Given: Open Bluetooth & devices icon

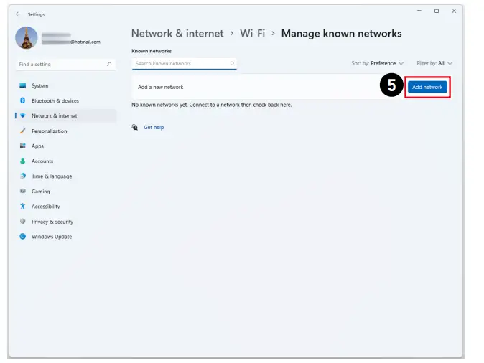Looking at the screenshot, I should point(23,101).
